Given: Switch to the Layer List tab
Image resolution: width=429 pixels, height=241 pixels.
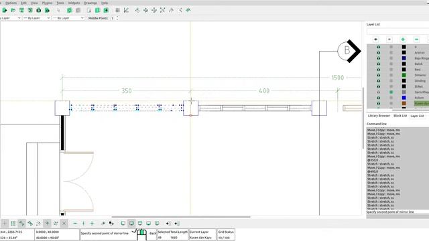Looking at the screenshot, I should click(417, 116).
